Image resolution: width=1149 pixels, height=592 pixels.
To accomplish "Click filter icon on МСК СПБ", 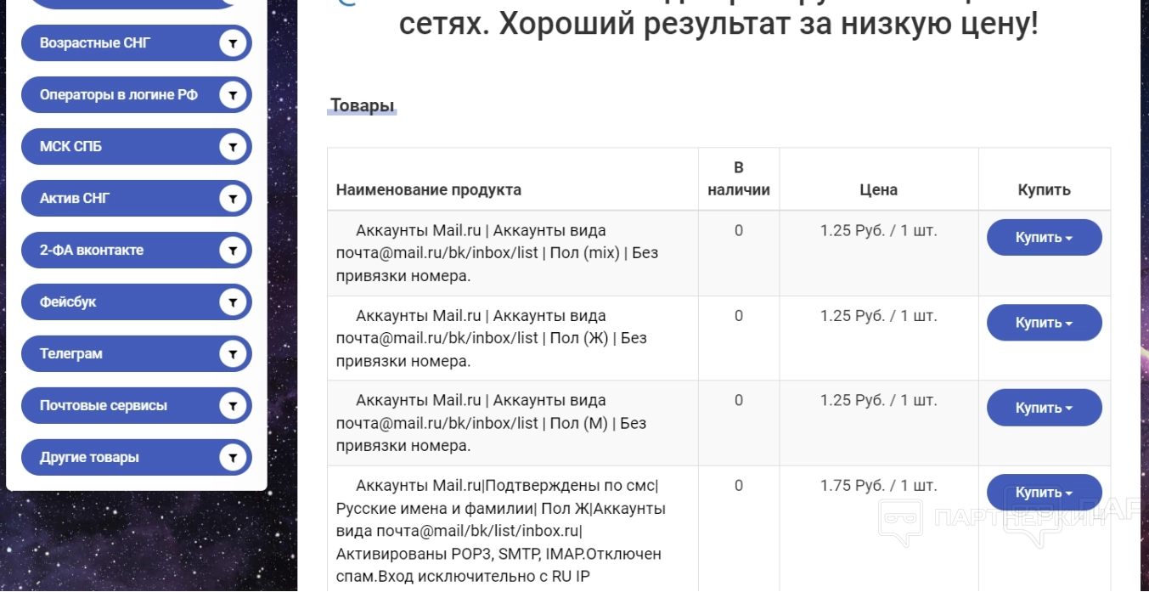I will click(x=233, y=146).
